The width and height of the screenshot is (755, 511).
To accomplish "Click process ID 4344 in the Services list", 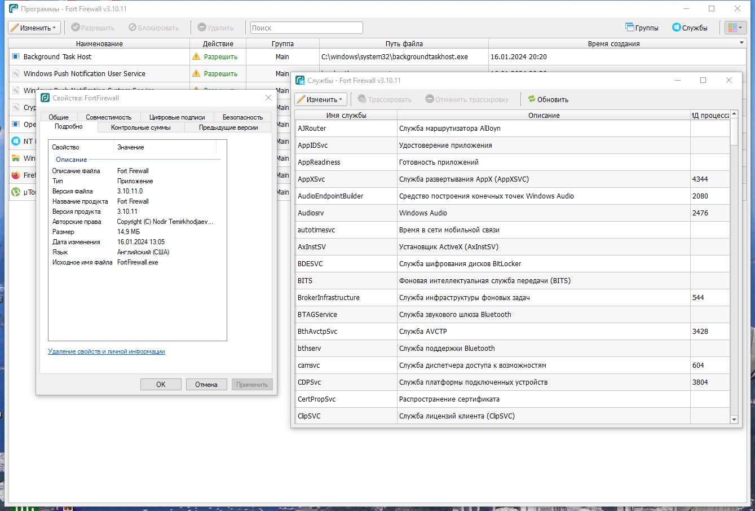I will 700,179.
